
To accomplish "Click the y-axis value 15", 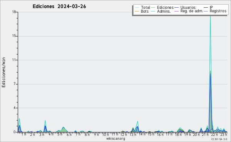I will [14, 36].
